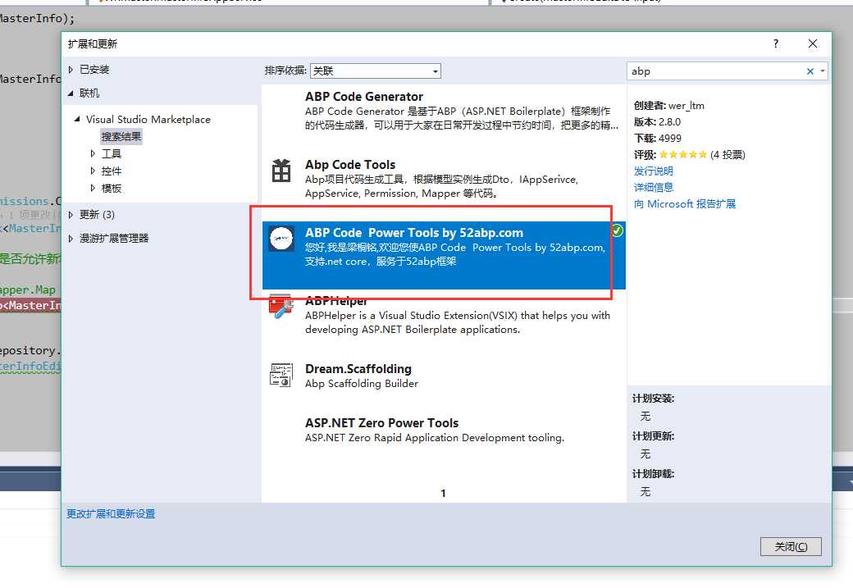This screenshot has height=588, width=853.
Task: Expand the 漫游扩展管理器 node arrow
Action: click(x=71, y=239)
